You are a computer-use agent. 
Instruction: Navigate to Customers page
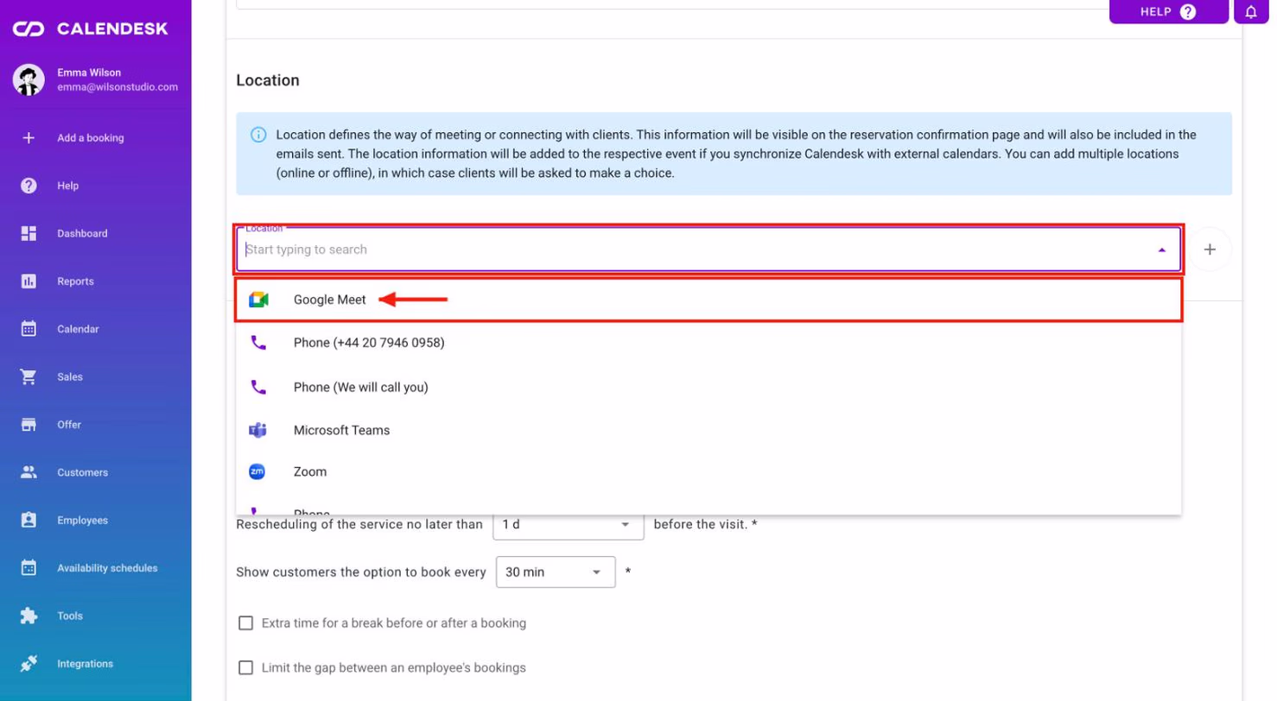click(x=83, y=472)
